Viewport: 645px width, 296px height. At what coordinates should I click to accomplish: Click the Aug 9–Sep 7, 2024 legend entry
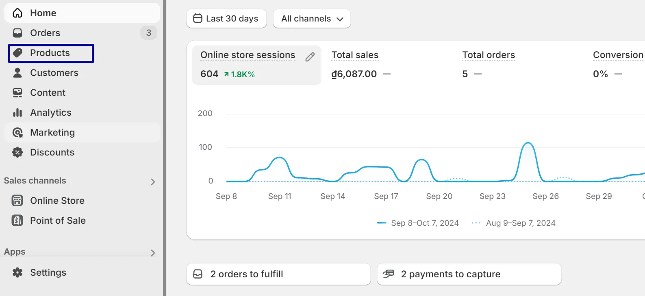coord(513,223)
